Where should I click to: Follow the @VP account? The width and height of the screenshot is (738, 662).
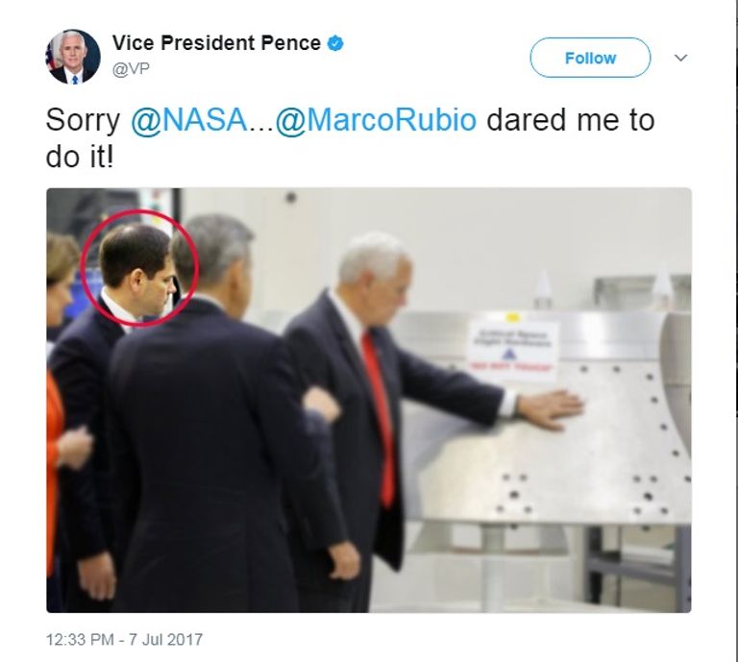(590, 58)
